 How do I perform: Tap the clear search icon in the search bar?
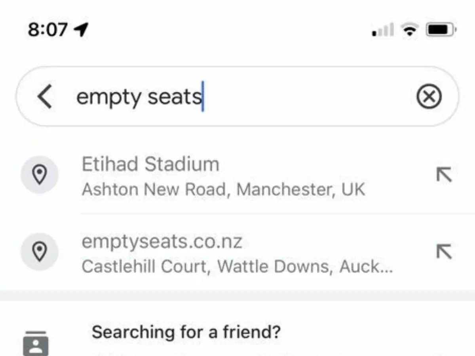pos(430,96)
